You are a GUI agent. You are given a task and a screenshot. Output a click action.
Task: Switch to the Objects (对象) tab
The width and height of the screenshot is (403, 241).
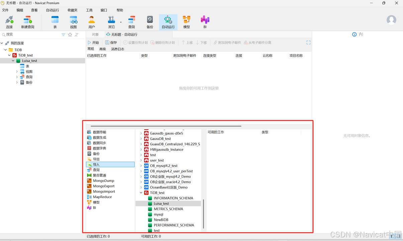pyautogui.click(x=95, y=34)
